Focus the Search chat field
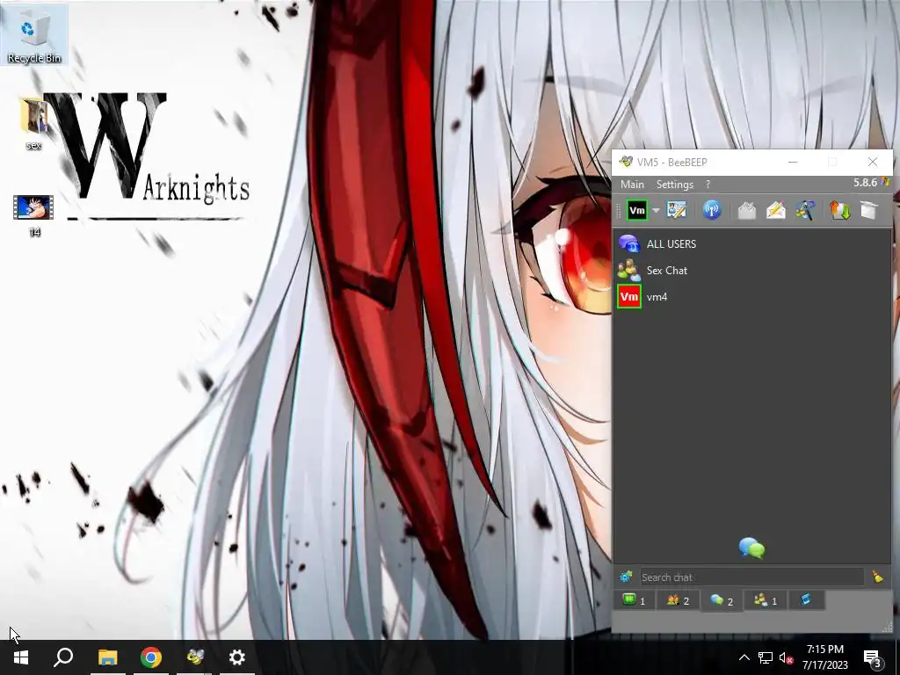This screenshot has height=675, width=900. click(752, 577)
